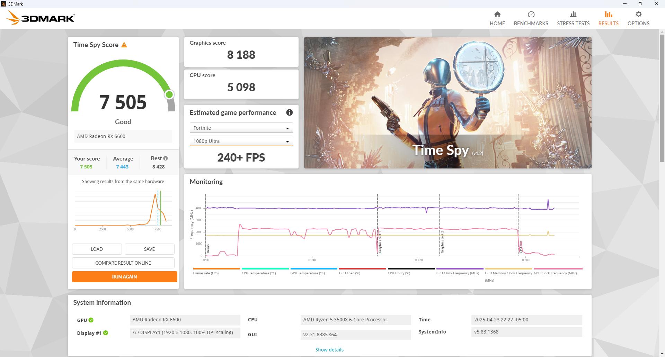Click the Time Spy banner image

point(447,103)
